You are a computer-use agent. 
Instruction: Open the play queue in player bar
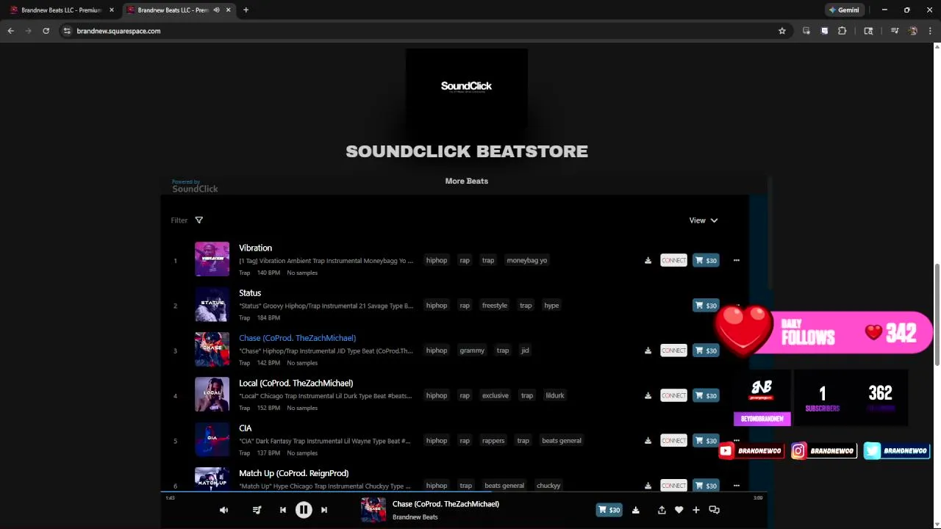257,510
